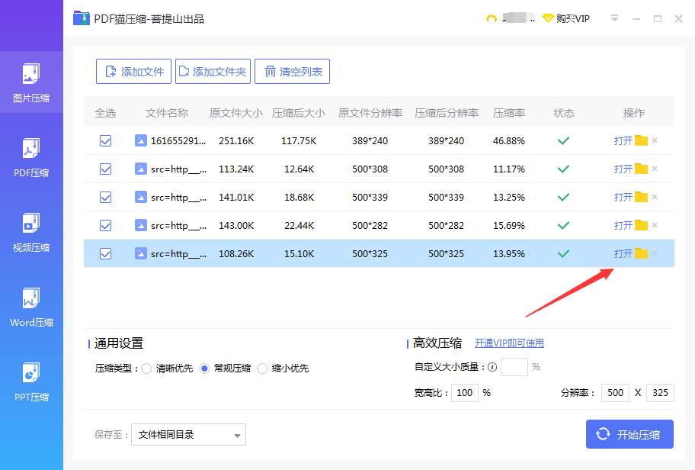Click the 添加文件夹 button

coord(213,72)
